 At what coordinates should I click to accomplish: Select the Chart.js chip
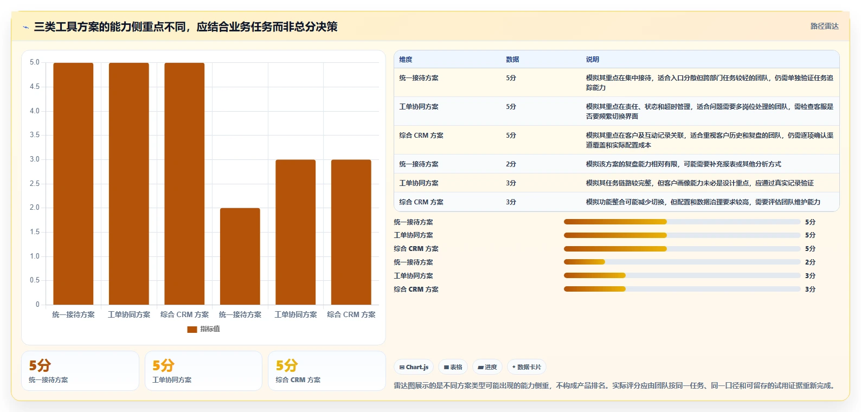(x=414, y=367)
